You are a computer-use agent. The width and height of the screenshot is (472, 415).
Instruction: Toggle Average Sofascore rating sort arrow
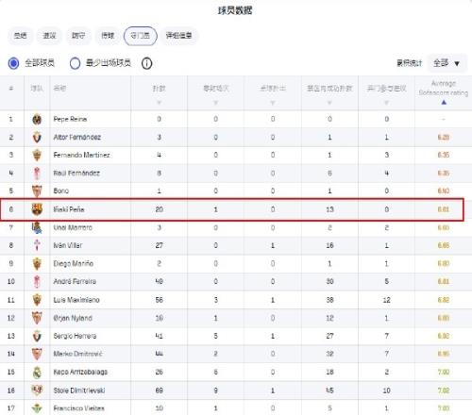click(x=444, y=103)
